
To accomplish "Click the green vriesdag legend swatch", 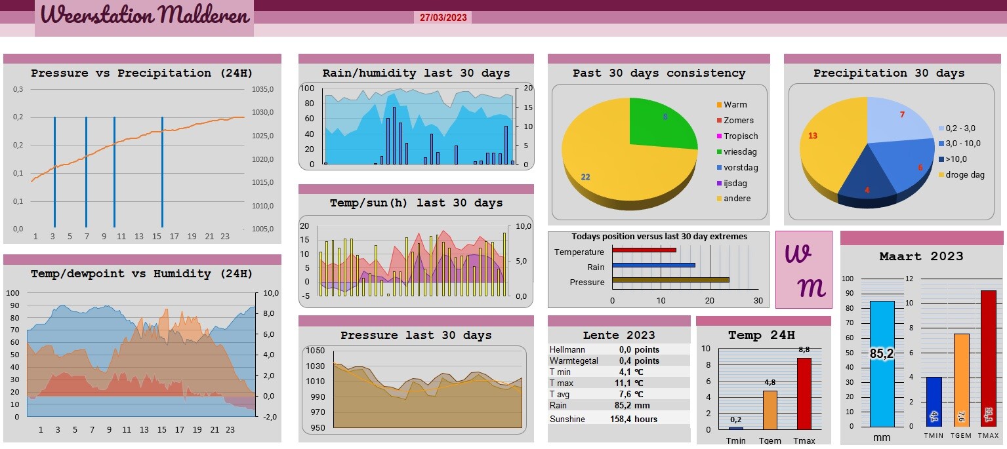I will (x=719, y=152).
